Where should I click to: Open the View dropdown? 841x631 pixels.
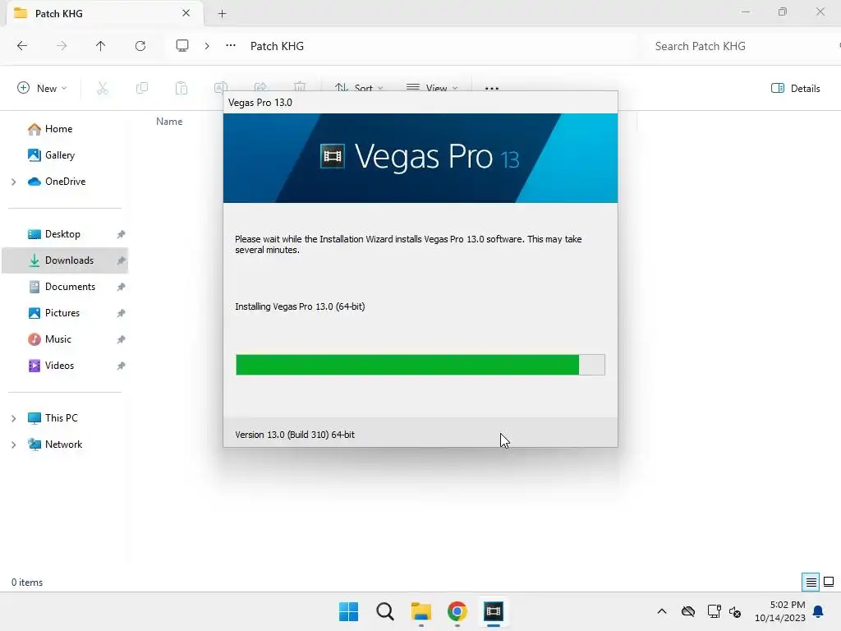(432, 87)
